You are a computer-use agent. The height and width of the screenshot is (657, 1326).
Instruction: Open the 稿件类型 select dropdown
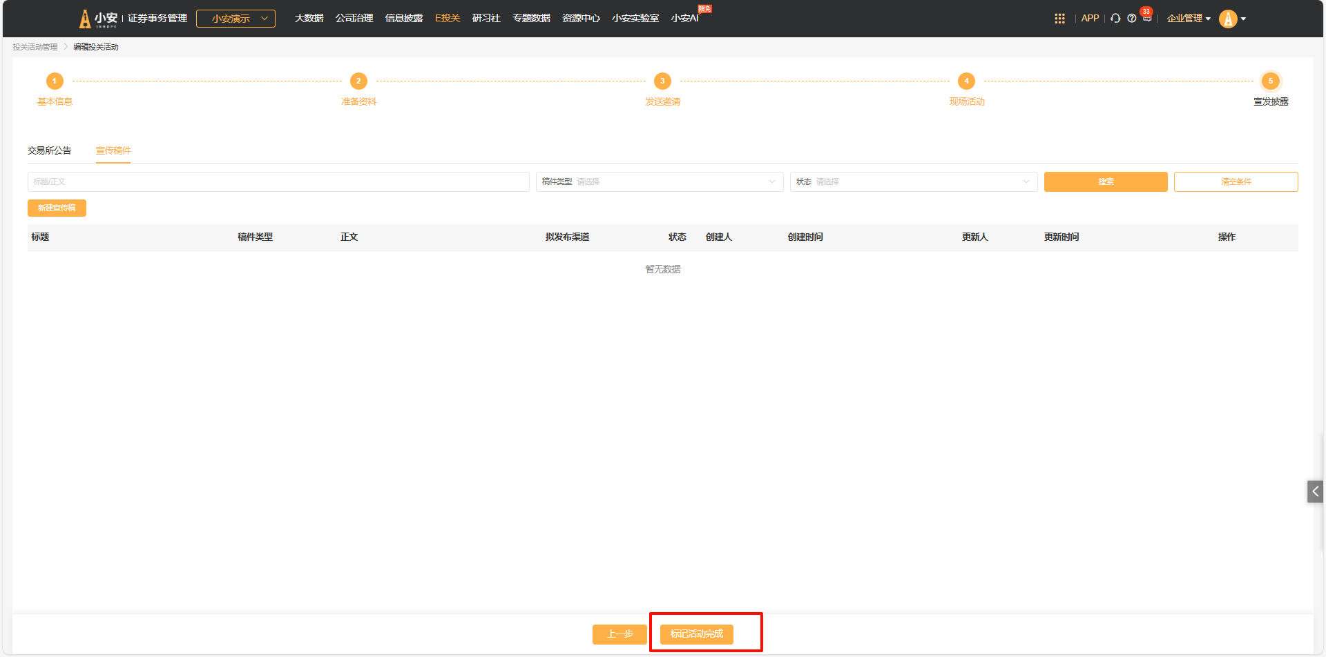point(660,182)
